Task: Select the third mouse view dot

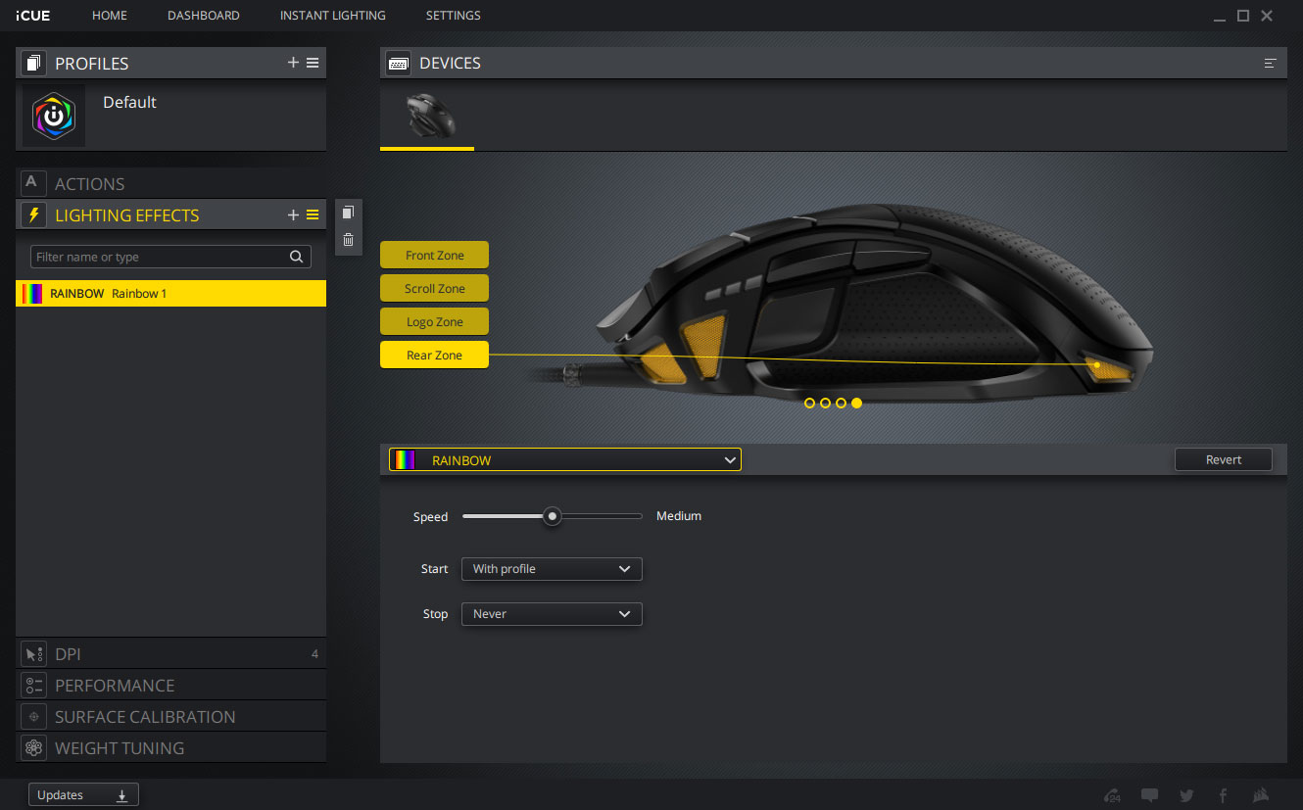Action: (x=841, y=403)
